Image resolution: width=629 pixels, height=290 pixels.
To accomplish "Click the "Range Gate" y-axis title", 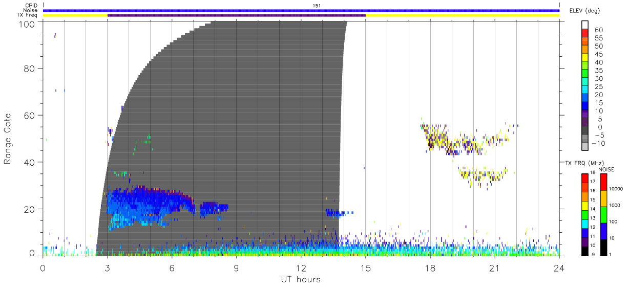I will pos(8,138).
